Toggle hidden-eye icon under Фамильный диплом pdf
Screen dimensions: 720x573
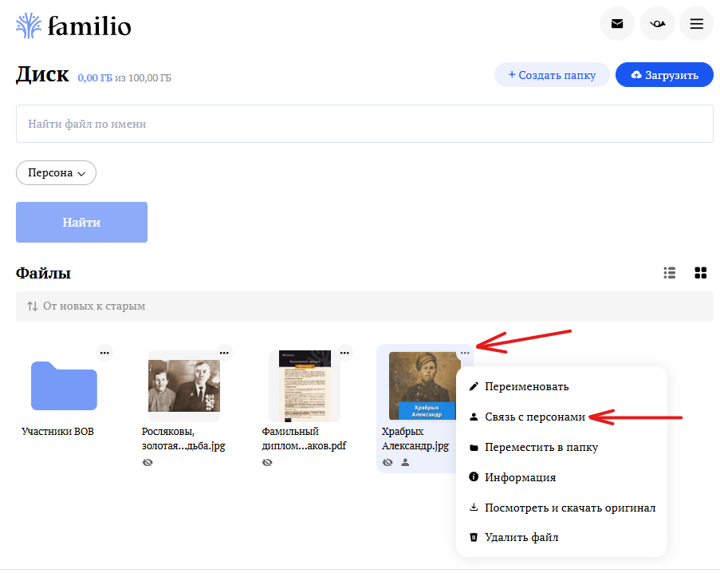coord(267,462)
